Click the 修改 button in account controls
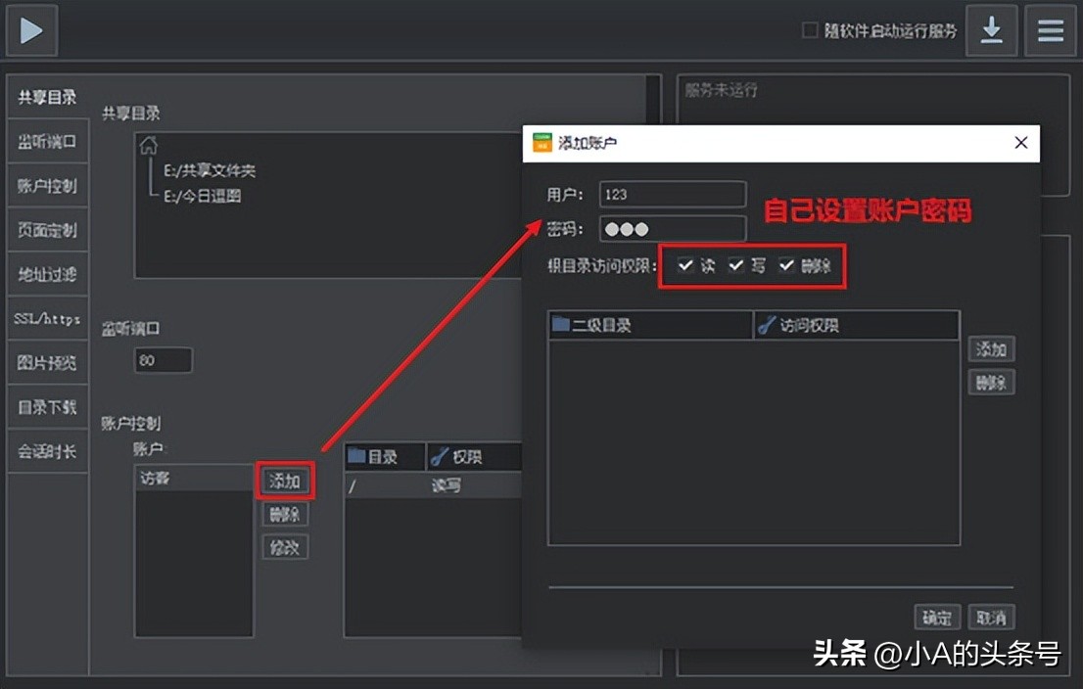The image size is (1083, 689). [285, 547]
